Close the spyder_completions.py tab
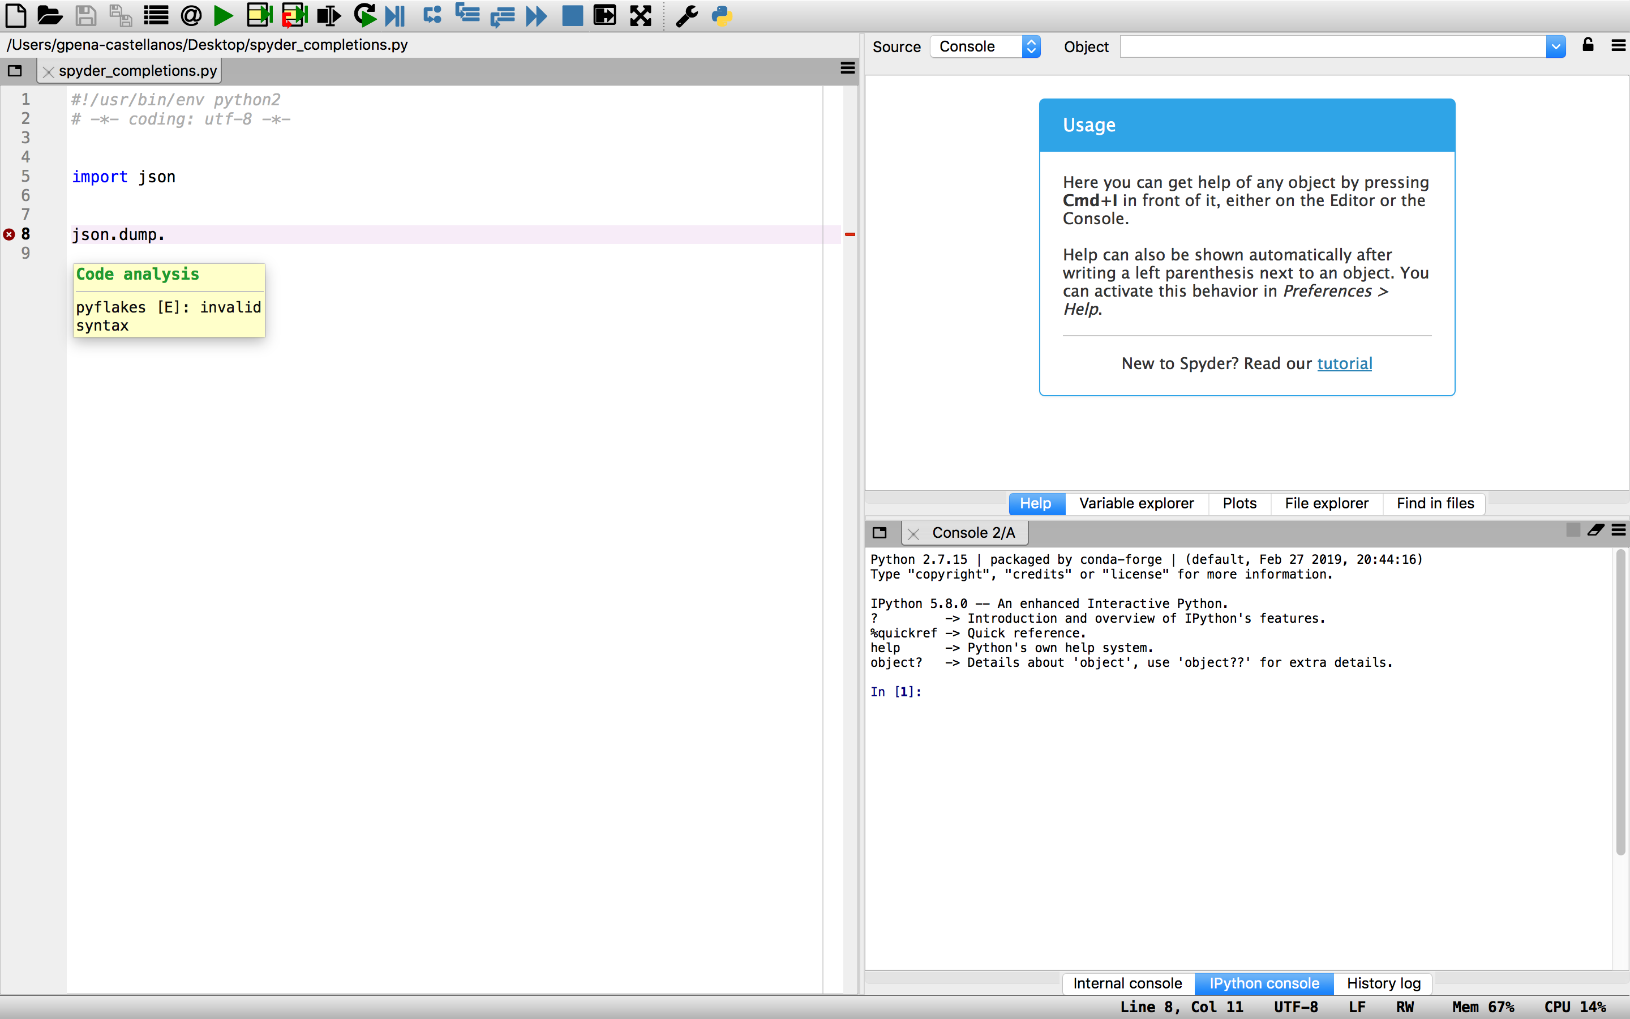 pyautogui.click(x=49, y=71)
